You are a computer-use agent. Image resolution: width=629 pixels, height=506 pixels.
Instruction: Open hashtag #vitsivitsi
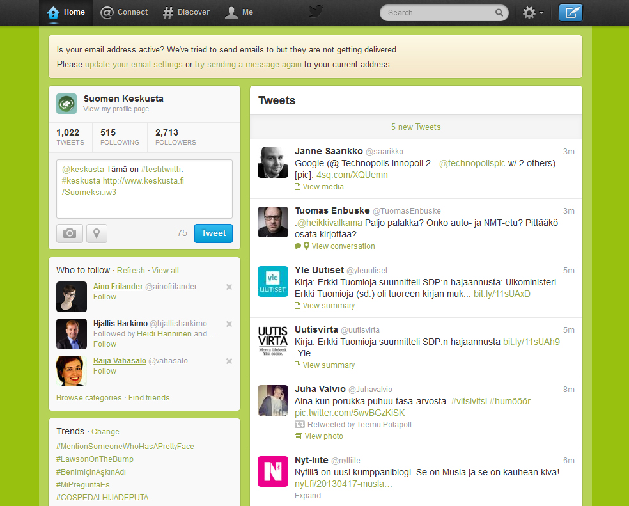469,401
